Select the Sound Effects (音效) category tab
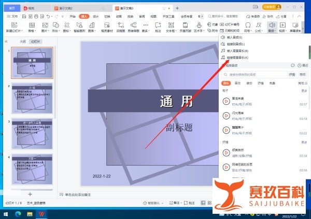 [x=237, y=83]
